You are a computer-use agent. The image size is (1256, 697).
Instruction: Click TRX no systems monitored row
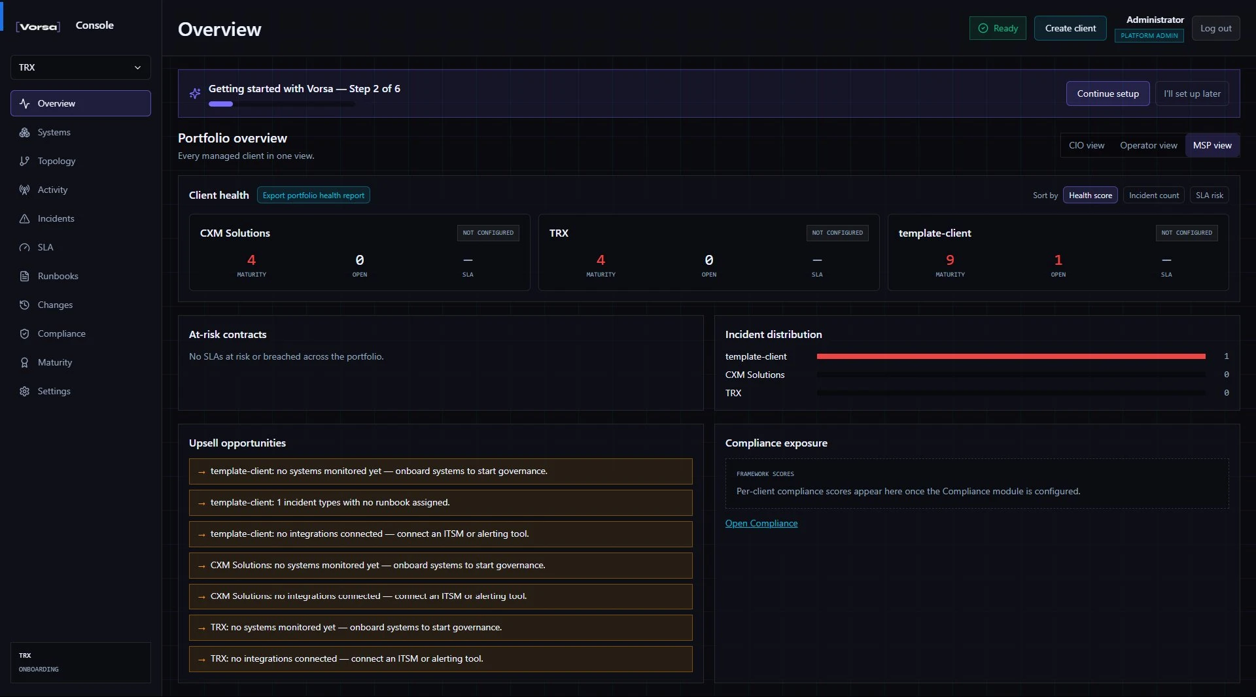tap(440, 628)
